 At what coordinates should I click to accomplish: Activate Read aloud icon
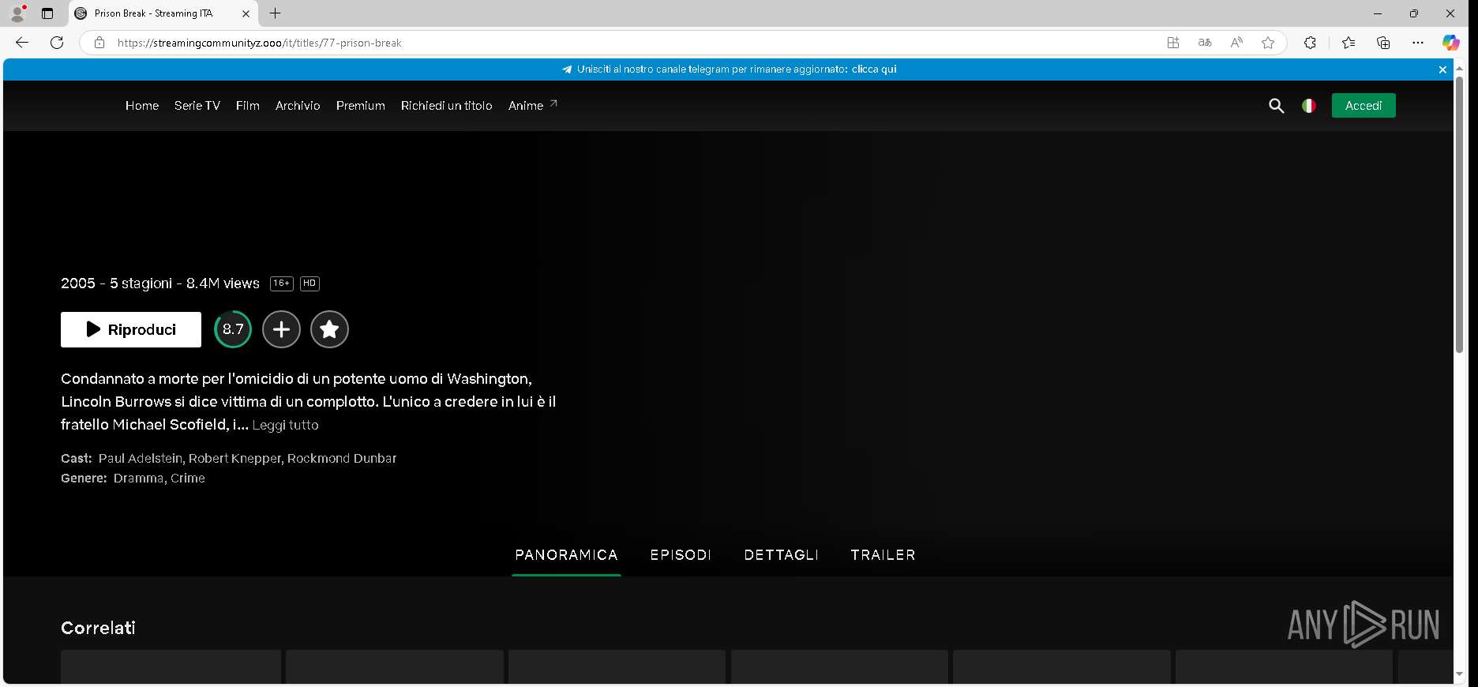[1236, 43]
